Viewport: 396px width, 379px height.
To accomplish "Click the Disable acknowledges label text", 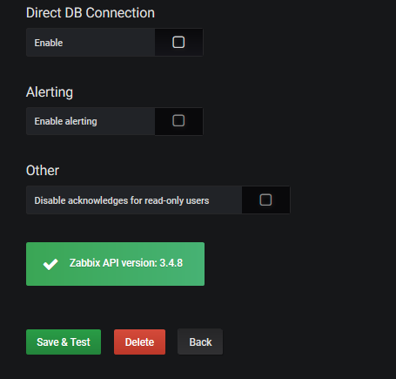I will click(x=122, y=200).
